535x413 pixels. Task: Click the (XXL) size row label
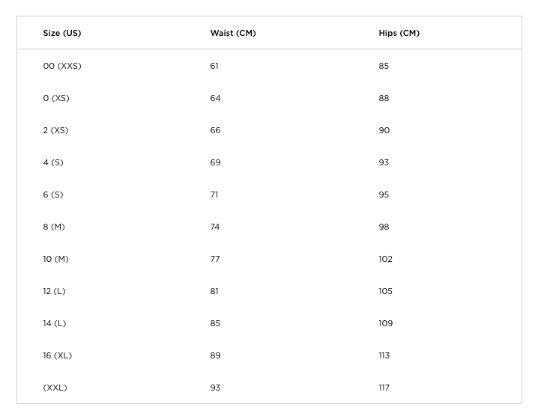click(55, 388)
